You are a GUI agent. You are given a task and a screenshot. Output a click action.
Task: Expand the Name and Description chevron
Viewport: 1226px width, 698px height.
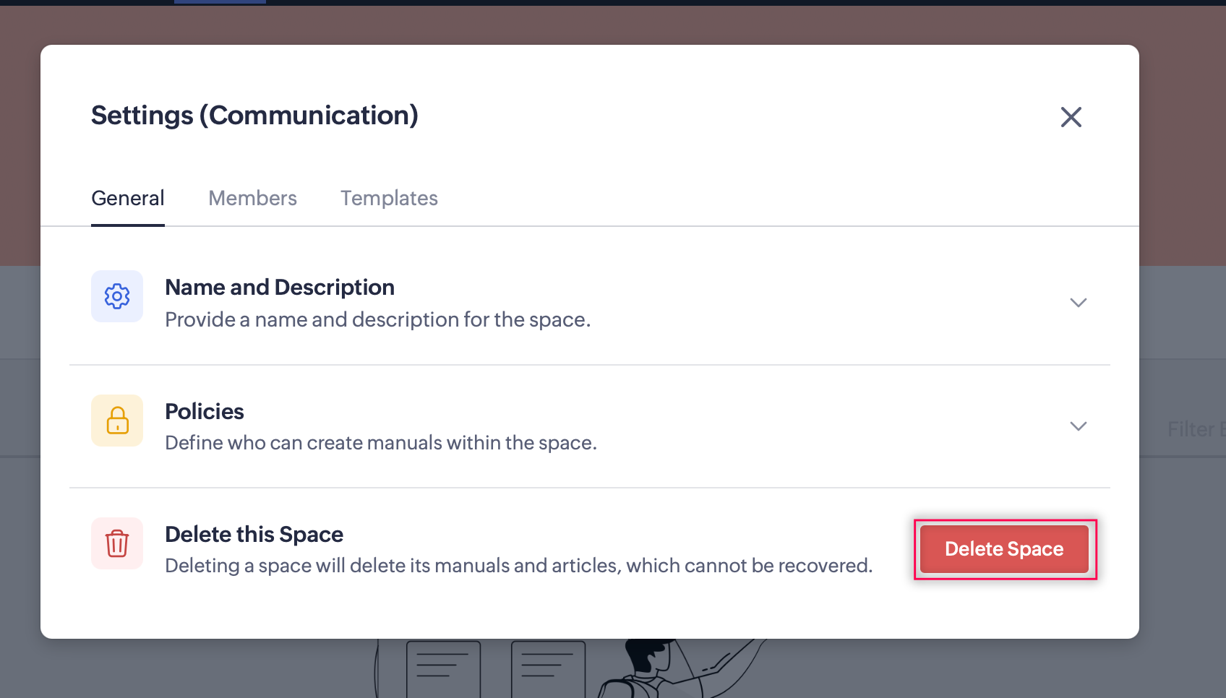1078,303
